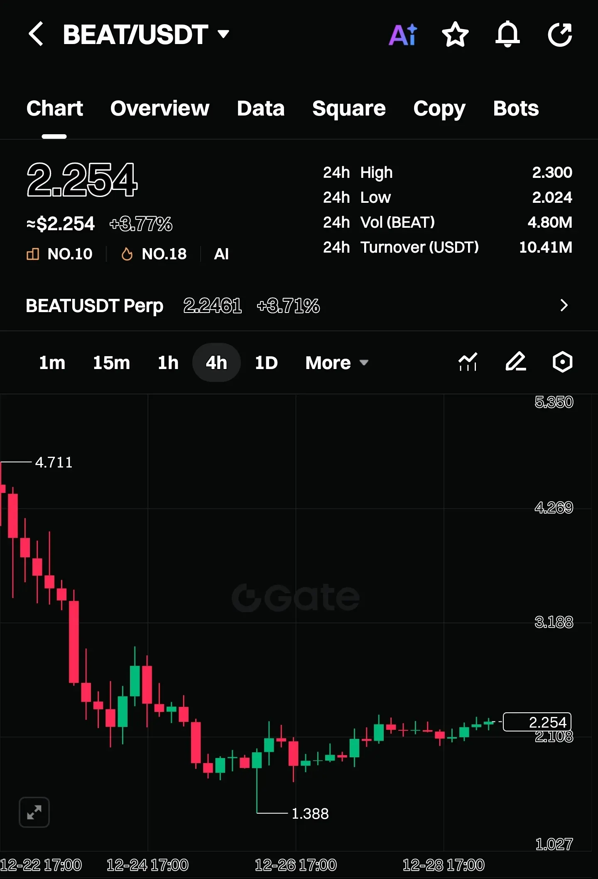Image resolution: width=598 pixels, height=879 pixels.
Task: Set a price alert with bell icon
Action: click(x=507, y=34)
